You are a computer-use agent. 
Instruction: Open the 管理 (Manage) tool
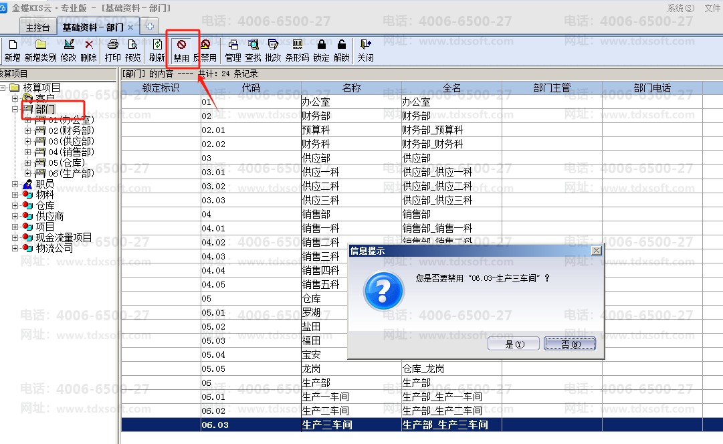coord(233,45)
